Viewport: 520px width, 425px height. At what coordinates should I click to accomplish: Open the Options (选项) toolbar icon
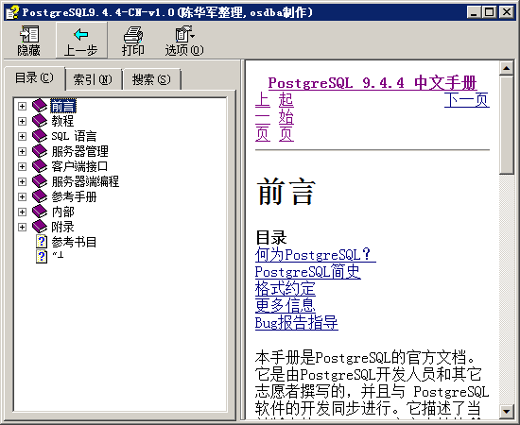[x=184, y=34]
